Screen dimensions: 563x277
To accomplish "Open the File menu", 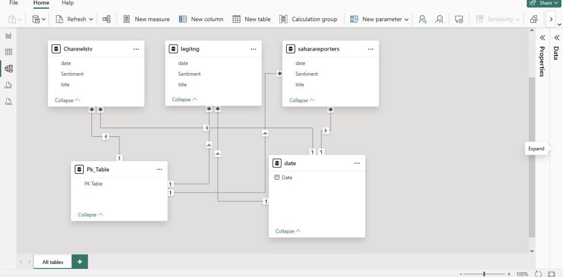I will tap(13, 3).
